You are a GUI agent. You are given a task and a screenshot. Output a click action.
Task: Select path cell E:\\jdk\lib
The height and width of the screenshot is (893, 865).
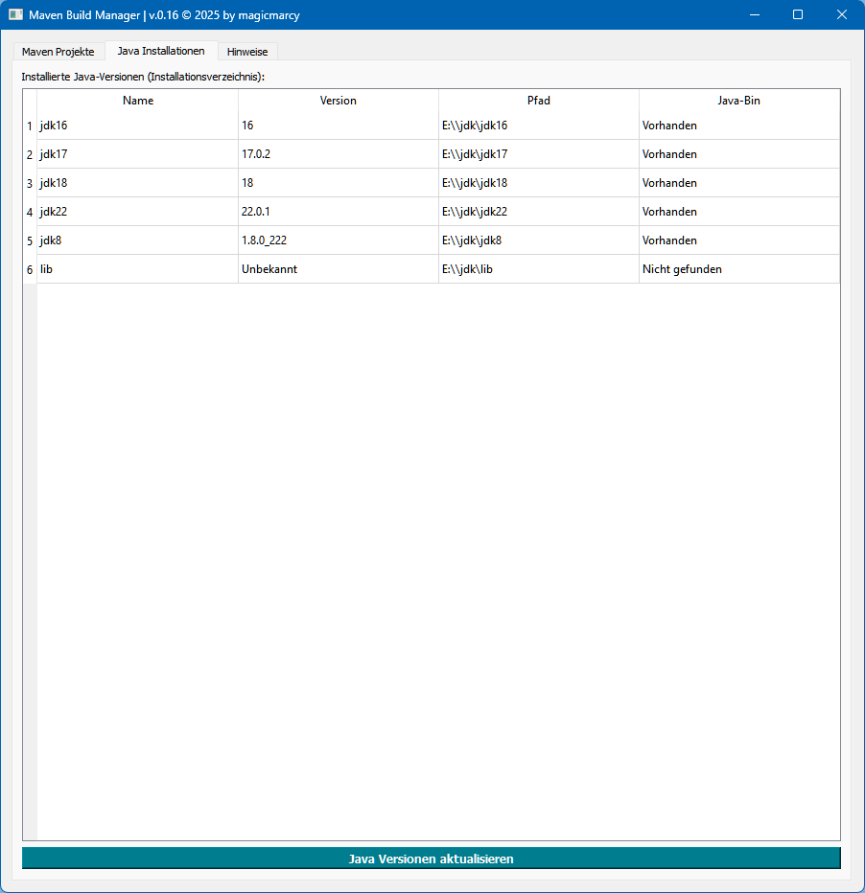(539, 269)
